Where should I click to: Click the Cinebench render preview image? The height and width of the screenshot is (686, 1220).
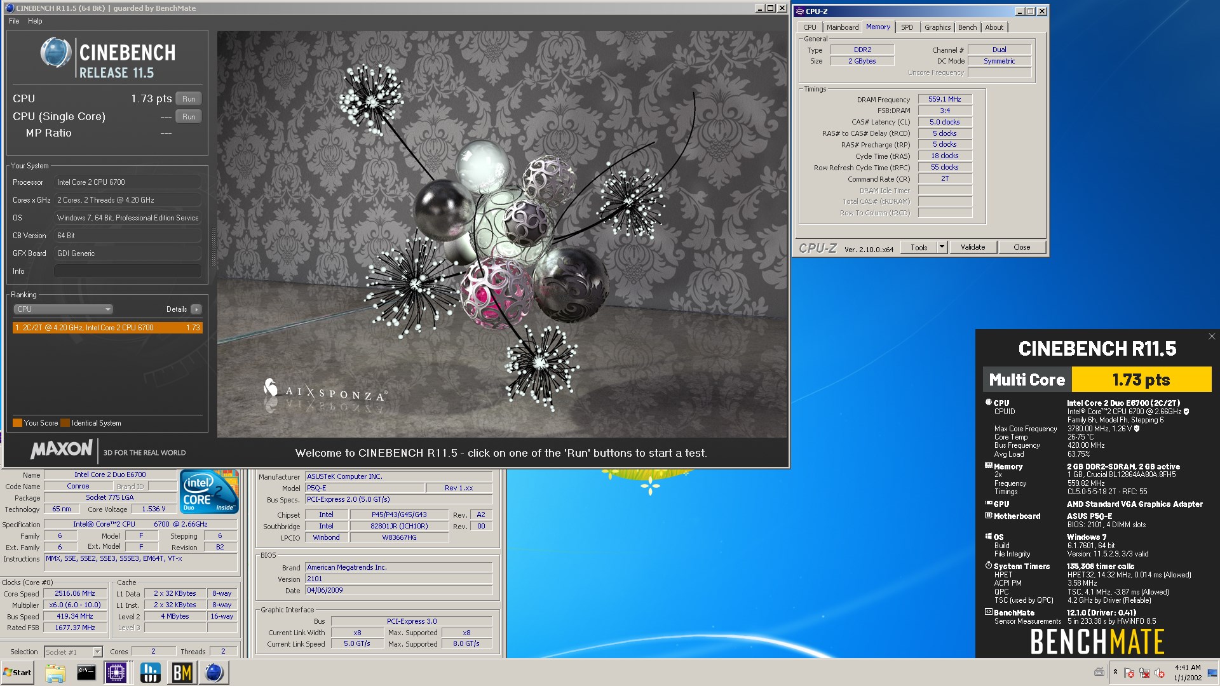502,234
